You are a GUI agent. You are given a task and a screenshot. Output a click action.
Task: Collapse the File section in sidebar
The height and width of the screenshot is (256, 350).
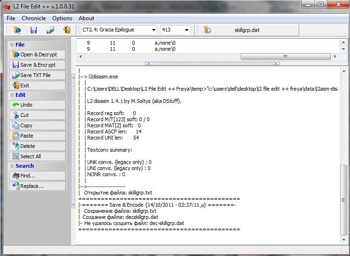click(37, 45)
